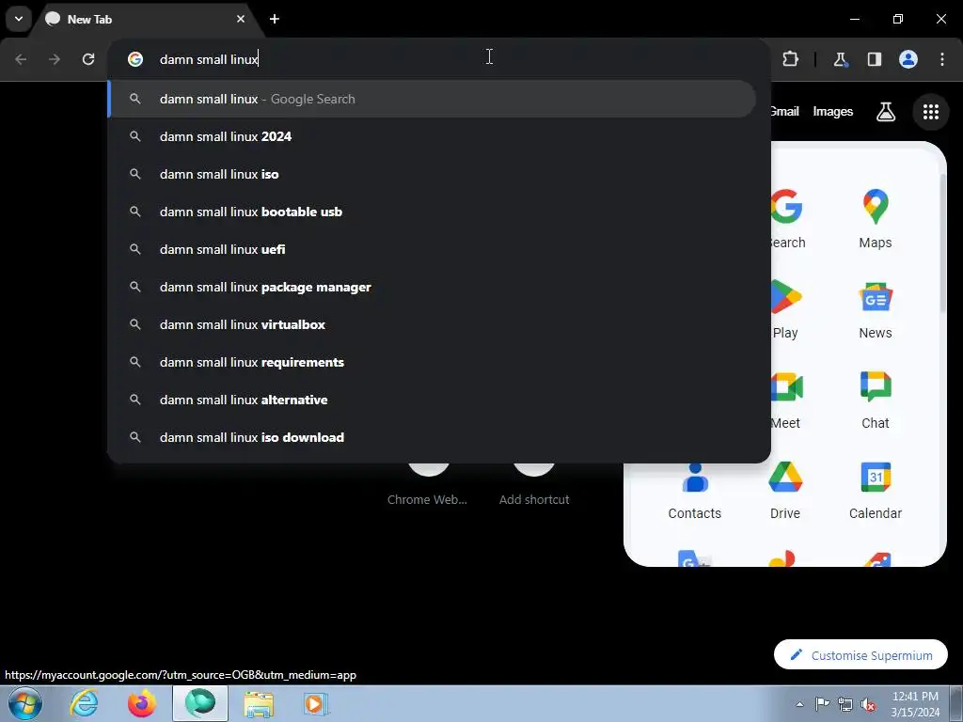
Task: Select suggestion 'damn small linux 2024'
Action: pyautogui.click(x=433, y=136)
